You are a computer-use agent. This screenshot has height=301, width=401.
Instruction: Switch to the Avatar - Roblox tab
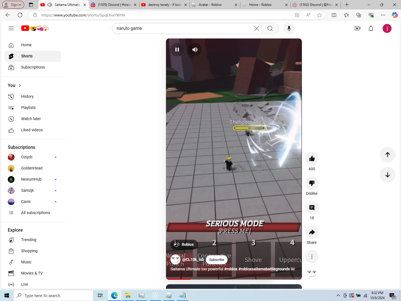coord(214,5)
